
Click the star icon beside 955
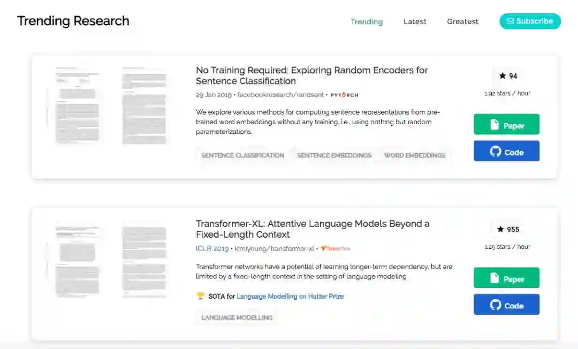pyautogui.click(x=500, y=230)
